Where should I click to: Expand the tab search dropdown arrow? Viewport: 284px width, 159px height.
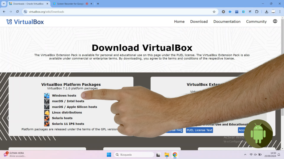pyautogui.click(x=4, y=4)
